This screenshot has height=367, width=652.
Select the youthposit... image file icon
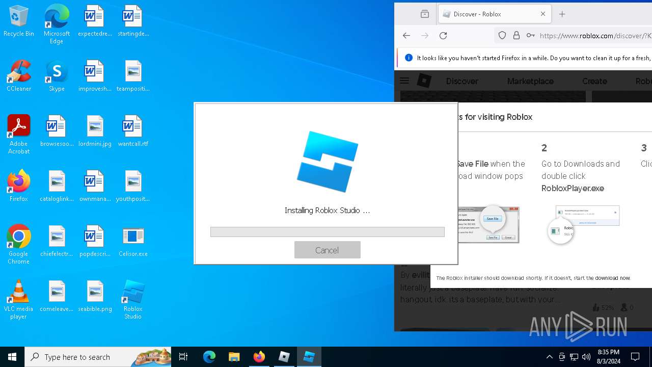click(133, 187)
